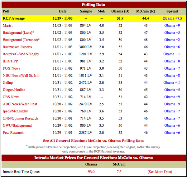Open the NBC News/Wall St. Jrnl link

pos(21,76)
